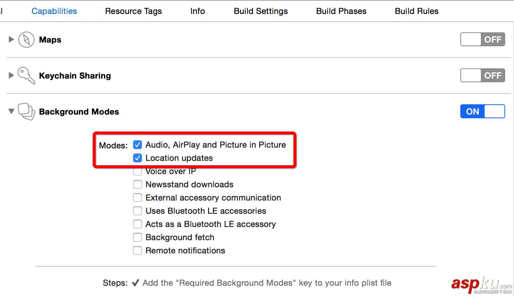Click the Background Modes stacked-squares icon
Image resolution: width=514 pixels, height=296 pixels.
(x=26, y=111)
